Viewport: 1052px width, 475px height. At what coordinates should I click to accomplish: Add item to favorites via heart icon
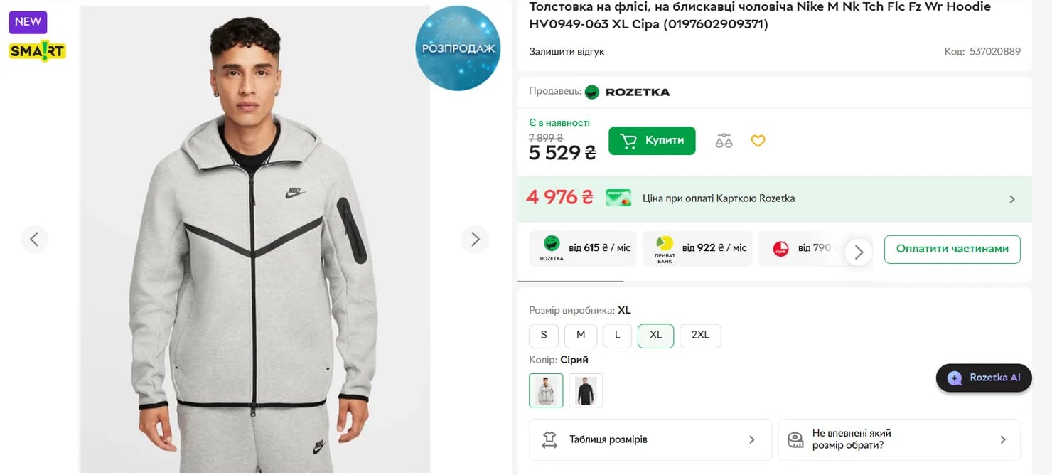pyautogui.click(x=758, y=140)
